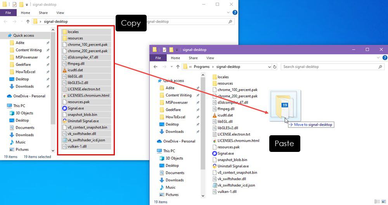Select Uninstall Signal.exe in front window

point(230,166)
